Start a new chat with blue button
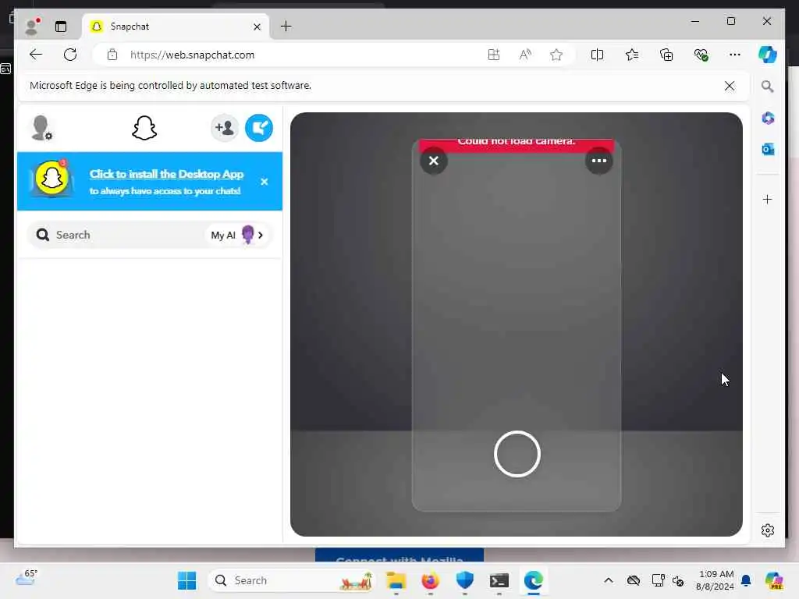 pos(259,128)
